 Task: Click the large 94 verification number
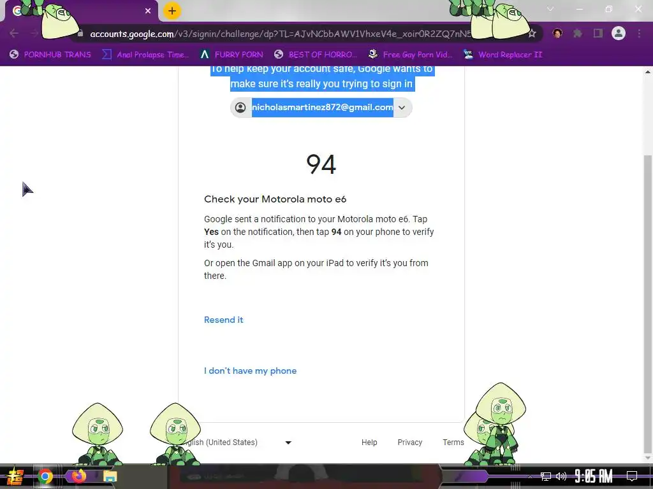coord(321,164)
